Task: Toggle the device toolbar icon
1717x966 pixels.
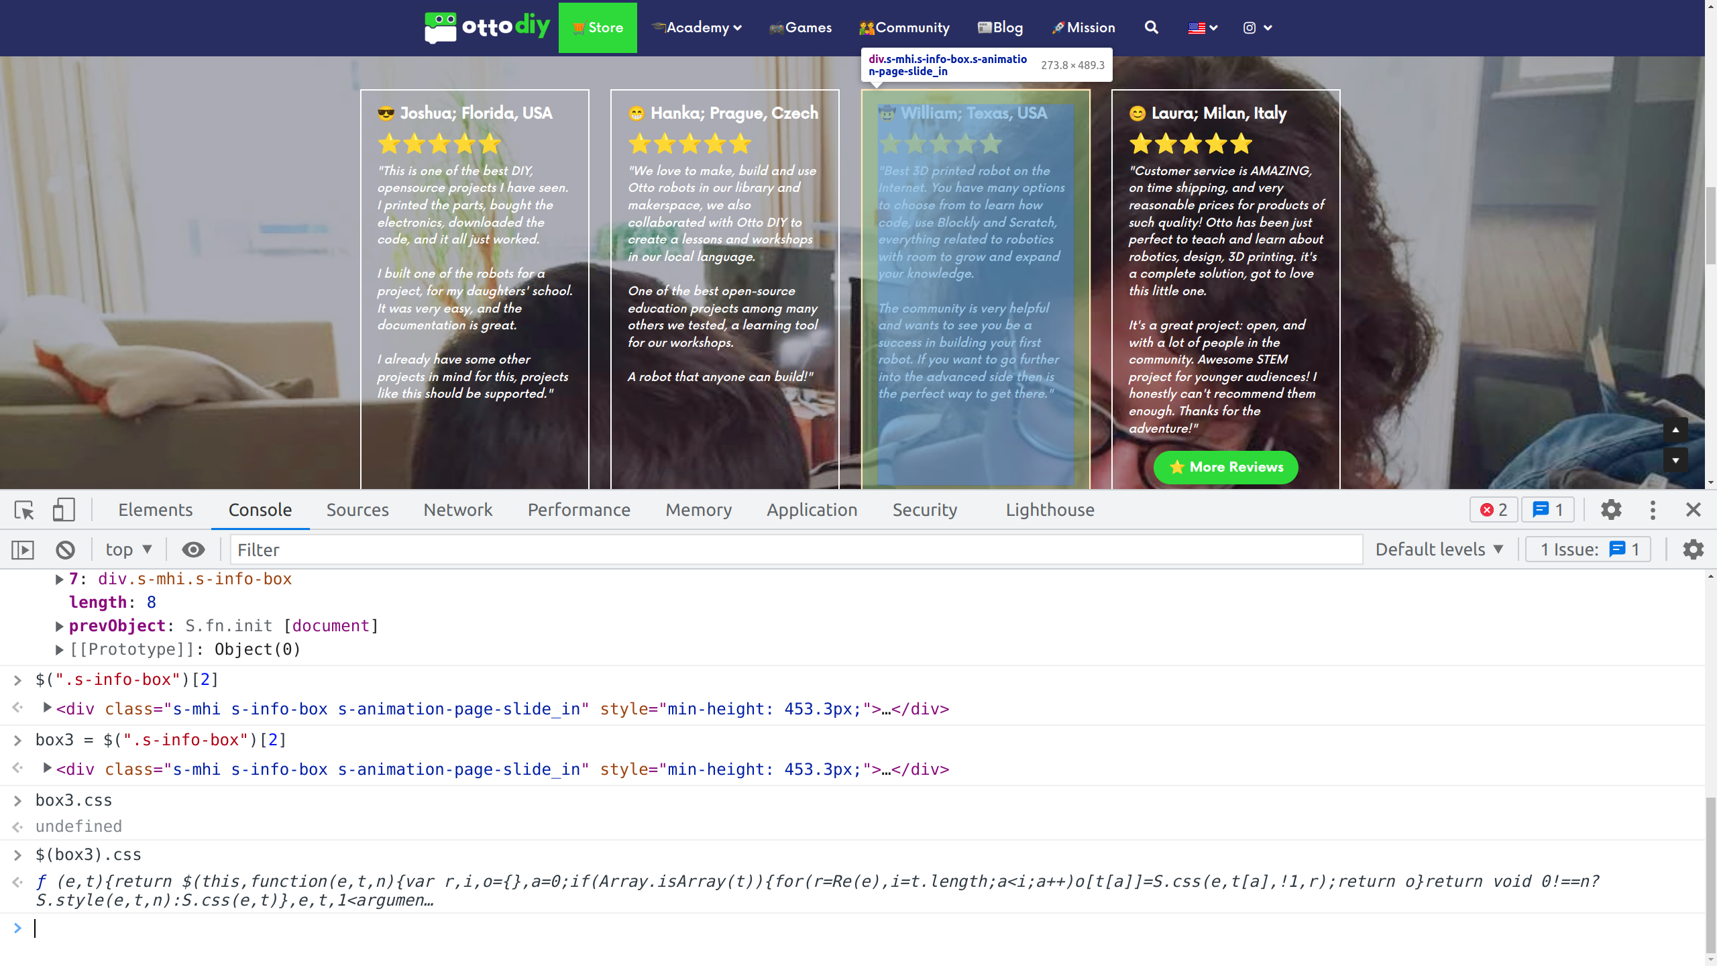Action: pos(64,511)
